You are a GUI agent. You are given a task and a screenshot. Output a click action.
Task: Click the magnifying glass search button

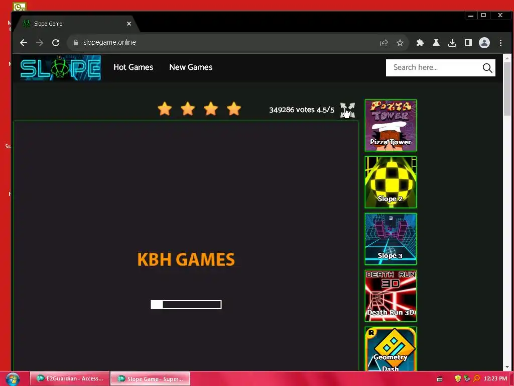487,68
